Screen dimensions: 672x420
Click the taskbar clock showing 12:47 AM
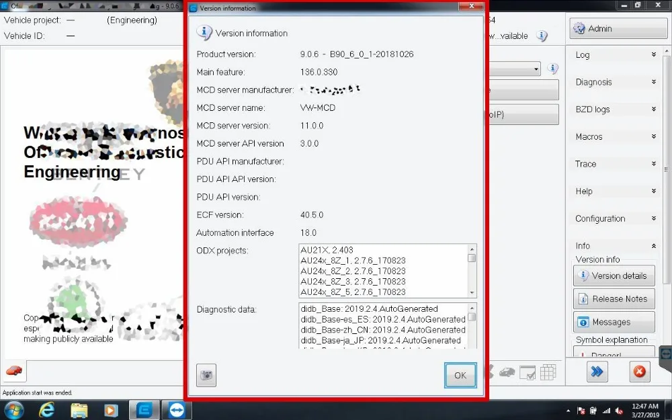click(x=645, y=411)
